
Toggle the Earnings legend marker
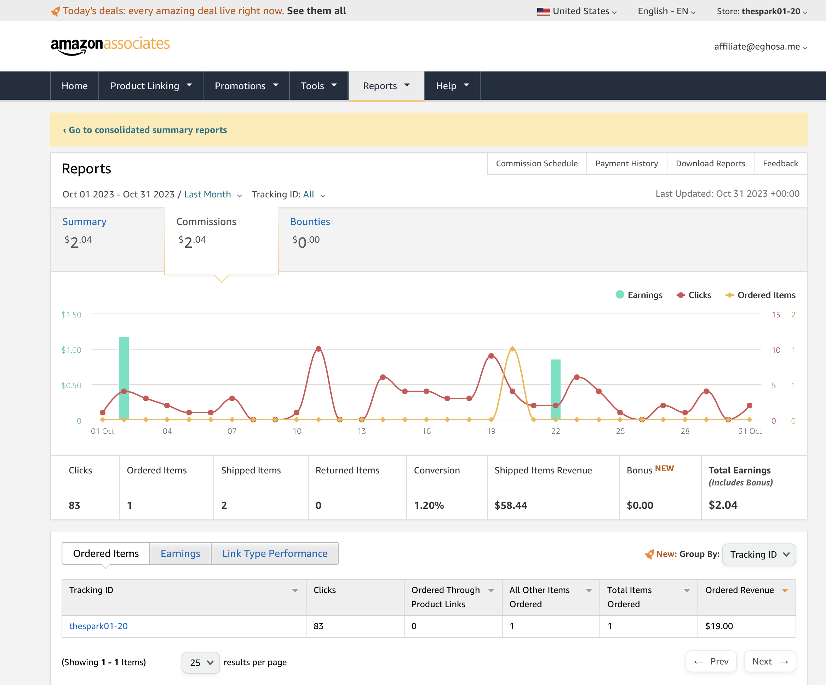coord(620,294)
